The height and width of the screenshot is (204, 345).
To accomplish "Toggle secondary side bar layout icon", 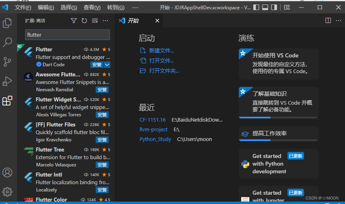I will pyautogui.click(x=274, y=7).
